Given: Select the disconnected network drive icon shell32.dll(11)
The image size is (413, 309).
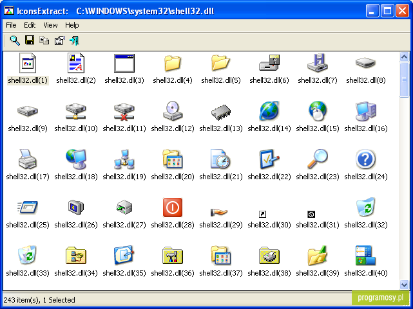Looking at the screenshot, I should 124,112.
